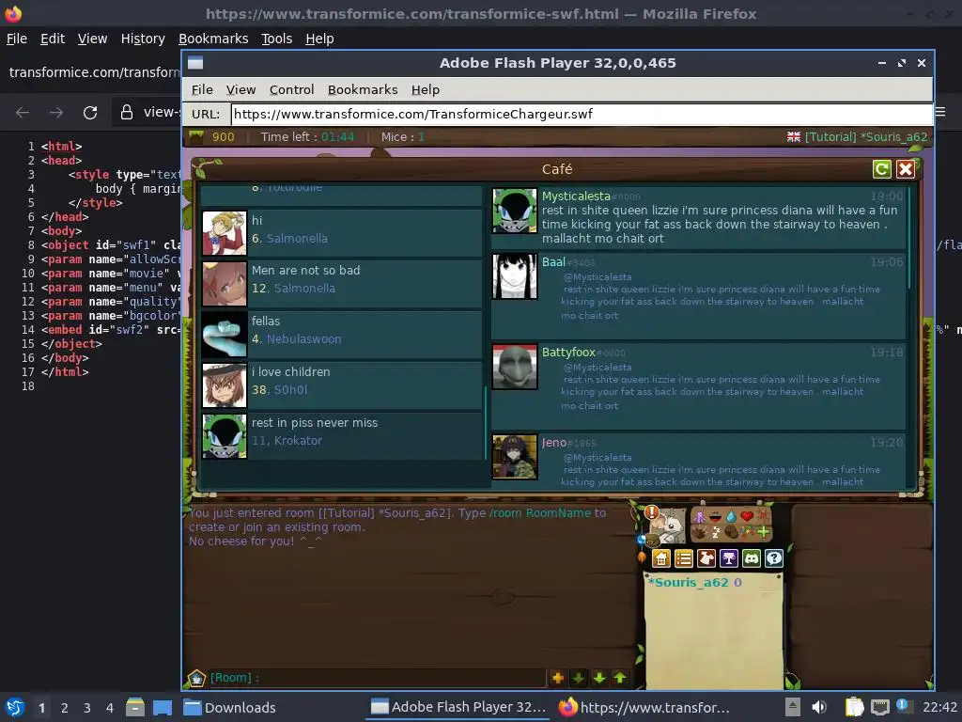Open the 'rest in piss never miss' topic

pos(341,436)
